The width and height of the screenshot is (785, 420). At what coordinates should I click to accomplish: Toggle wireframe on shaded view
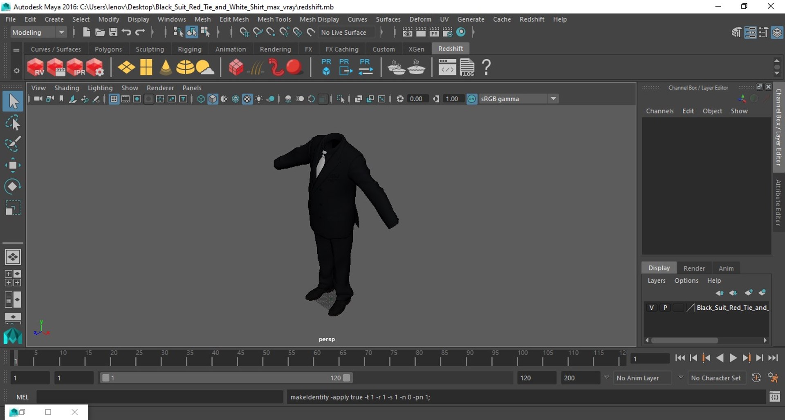pos(235,99)
